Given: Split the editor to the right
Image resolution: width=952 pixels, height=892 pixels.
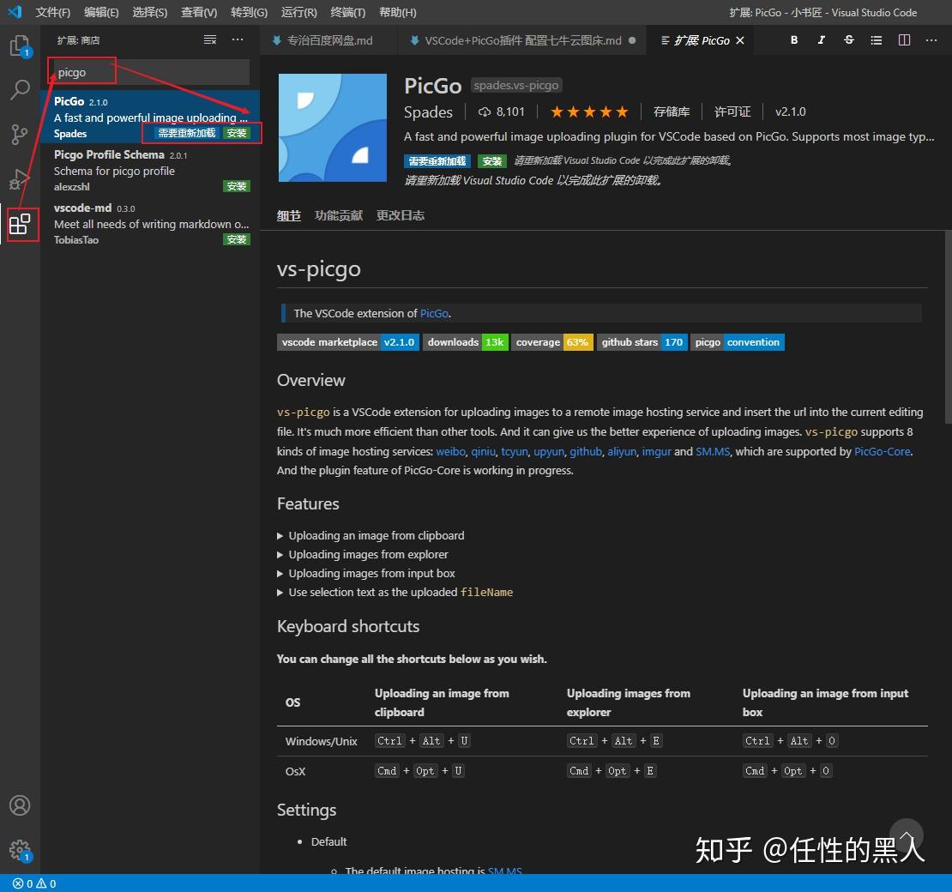Looking at the screenshot, I should tap(904, 40).
